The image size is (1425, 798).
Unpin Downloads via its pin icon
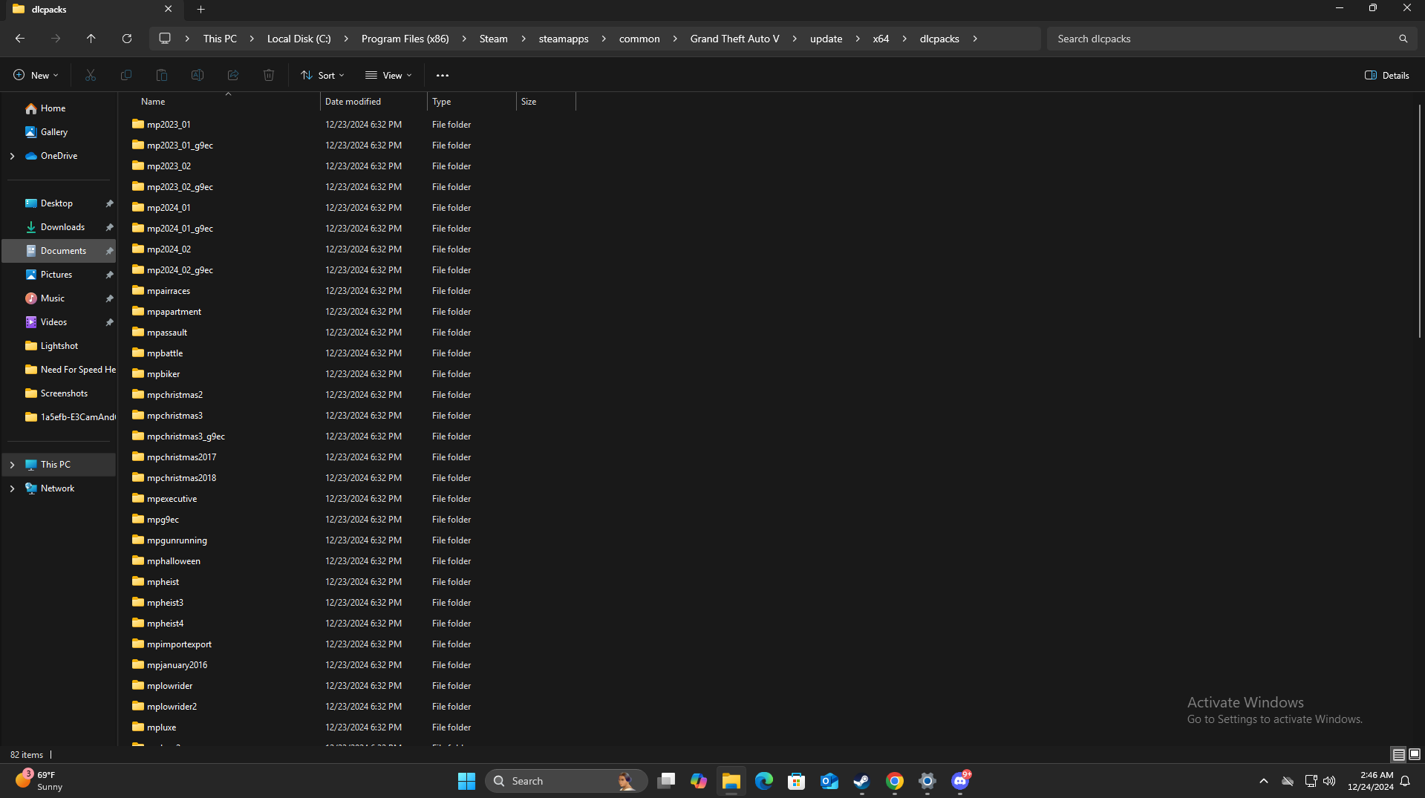109,227
